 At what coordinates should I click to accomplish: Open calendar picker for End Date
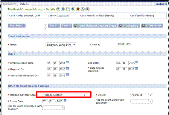137,62
